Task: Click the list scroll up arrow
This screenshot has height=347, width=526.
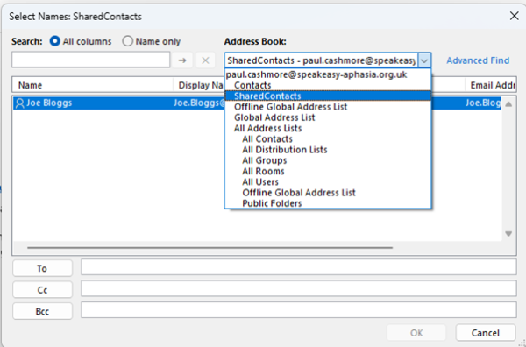Action: pos(508,104)
